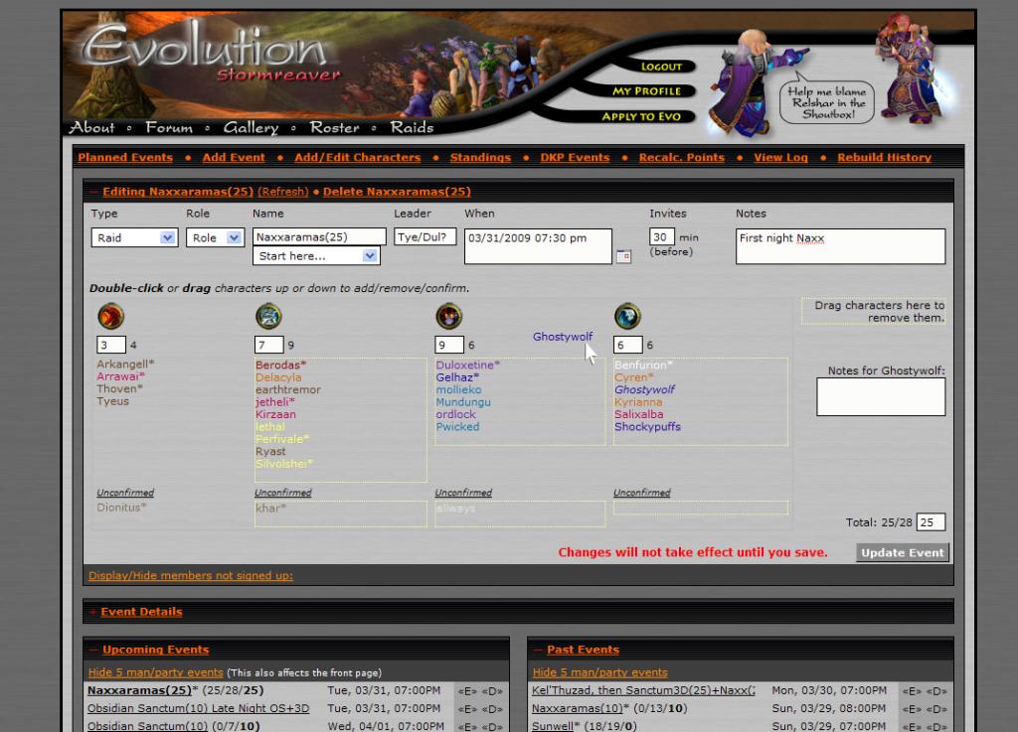This screenshot has width=1018, height=732.
Task: Collapse the Past Events section
Action: [x=538, y=651]
